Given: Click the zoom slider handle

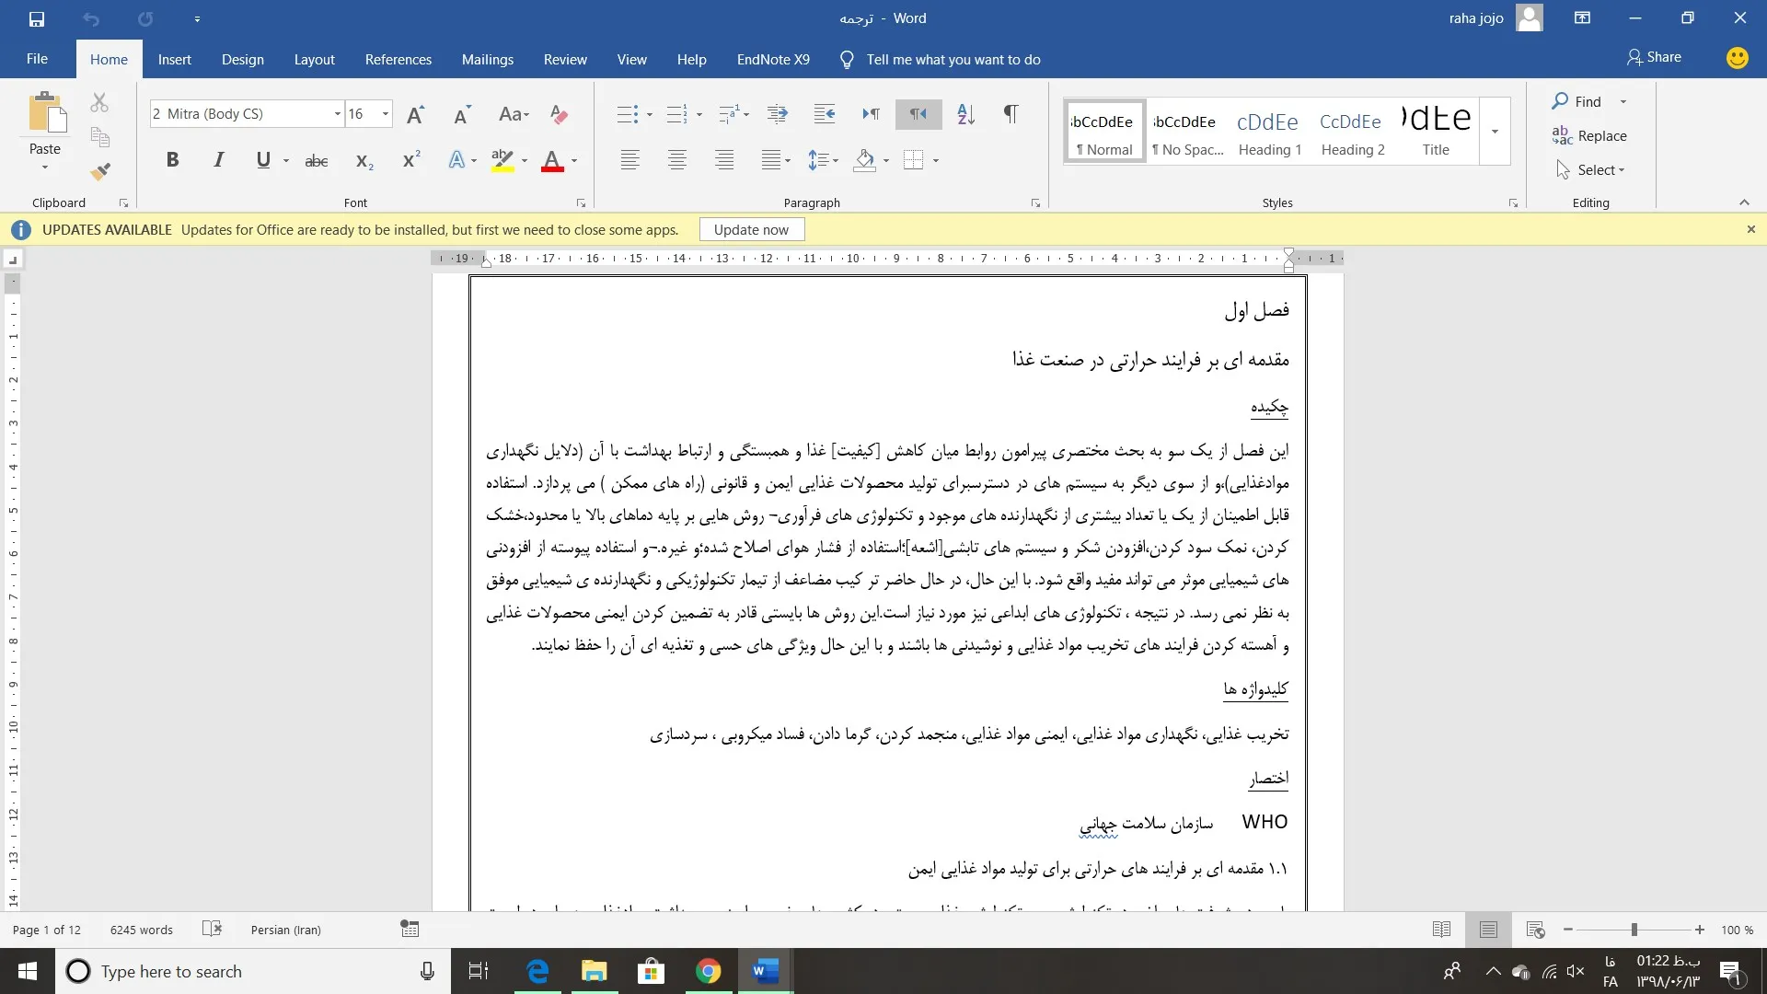Looking at the screenshot, I should click(1634, 930).
